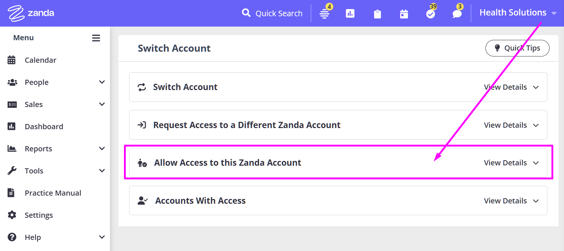
Task: Go to Dashboard in sidebar
Action: coord(44,127)
